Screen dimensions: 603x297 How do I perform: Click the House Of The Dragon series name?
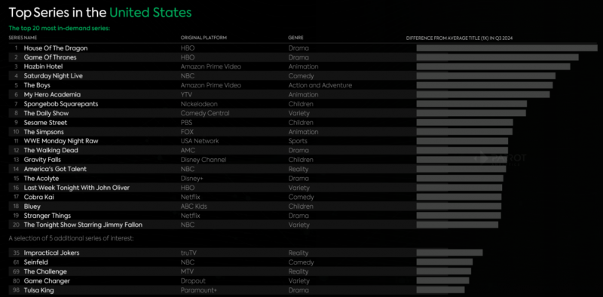56,48
